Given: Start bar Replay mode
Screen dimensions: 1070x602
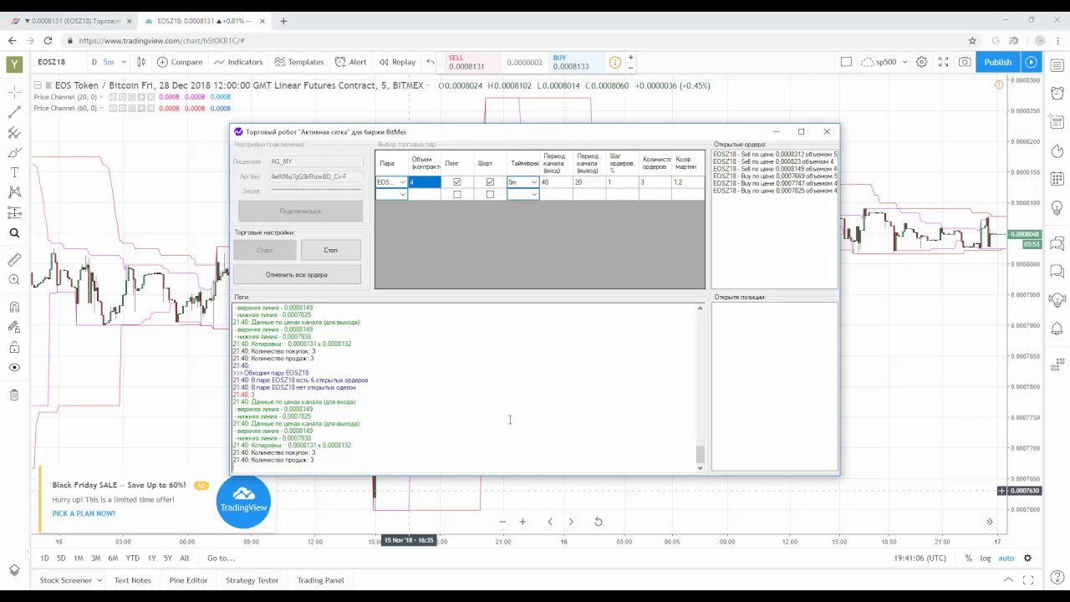Looking at the screenshot, I should click(x=397, y=62).
